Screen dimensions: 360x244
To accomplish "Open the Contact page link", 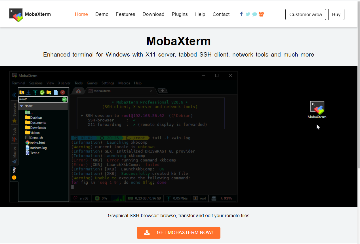I will [x=221, y=14].
